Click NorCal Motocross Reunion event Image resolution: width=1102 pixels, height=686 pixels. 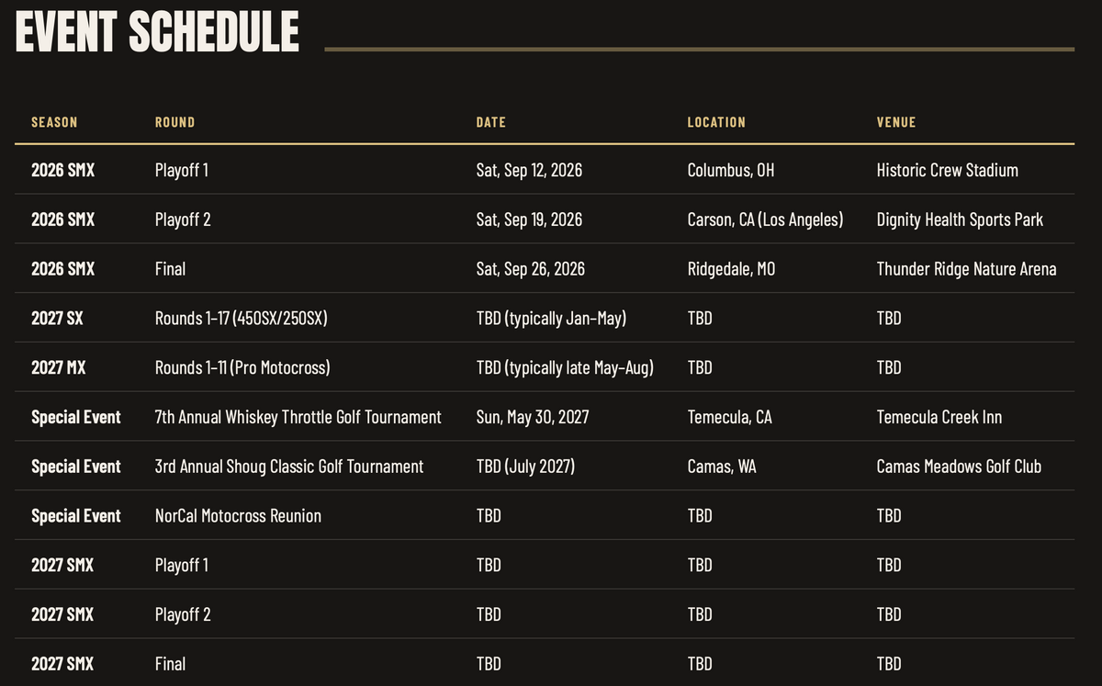click(x=238, y=516)
